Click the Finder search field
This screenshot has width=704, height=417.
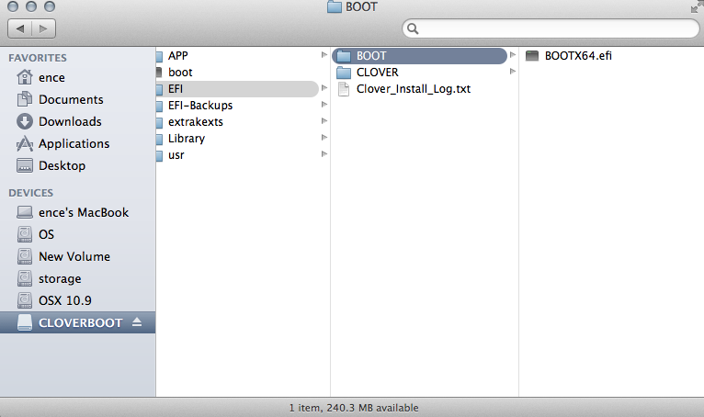pyautogui.click(x=551, y=28)
